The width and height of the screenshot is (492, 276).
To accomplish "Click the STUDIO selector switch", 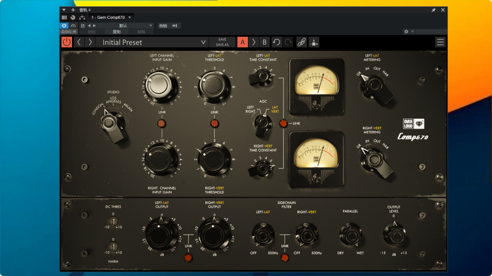I will 112,125.
